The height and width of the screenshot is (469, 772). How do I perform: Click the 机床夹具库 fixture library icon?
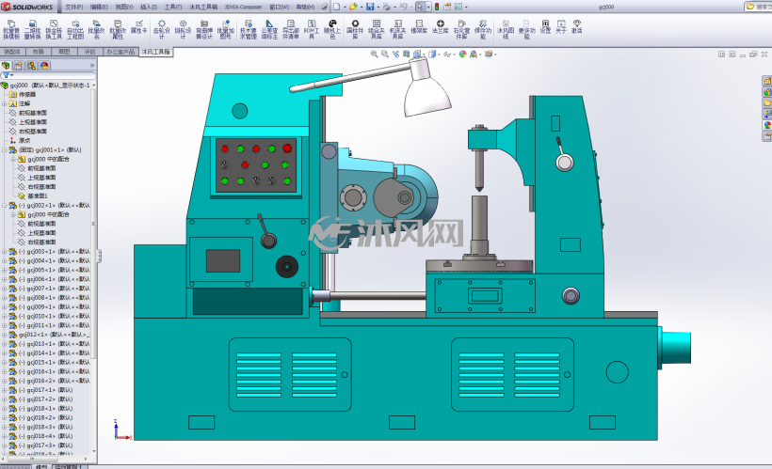point(398,29)
